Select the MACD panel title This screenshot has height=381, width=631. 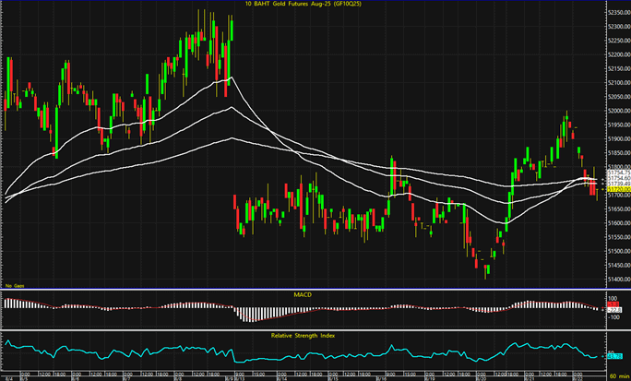tap(304, 294)
